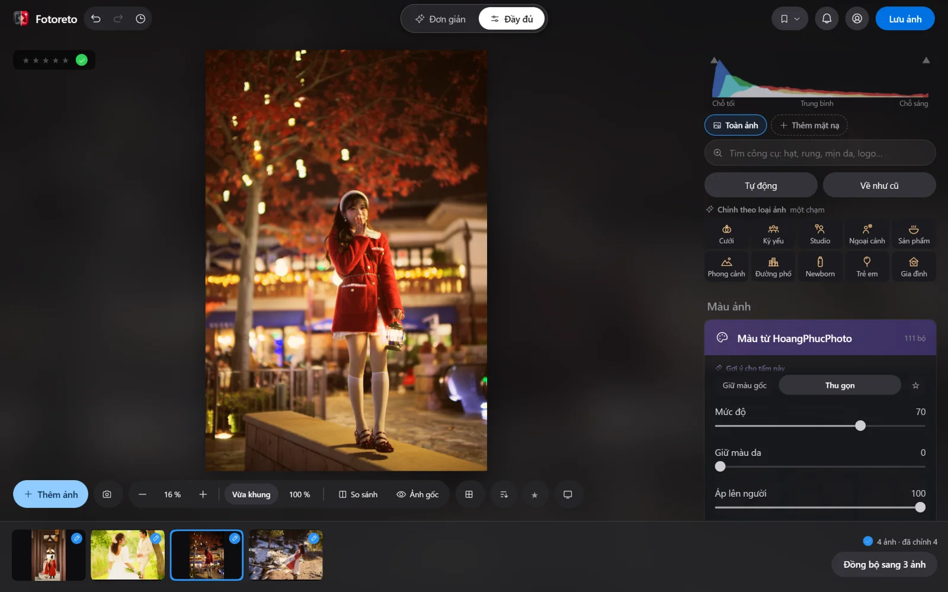Image resolution: width=948 pixels, height=592 pixels.
Task: Click the redo arrow icon
Action: pyautogui.click(x=118, y=19)
